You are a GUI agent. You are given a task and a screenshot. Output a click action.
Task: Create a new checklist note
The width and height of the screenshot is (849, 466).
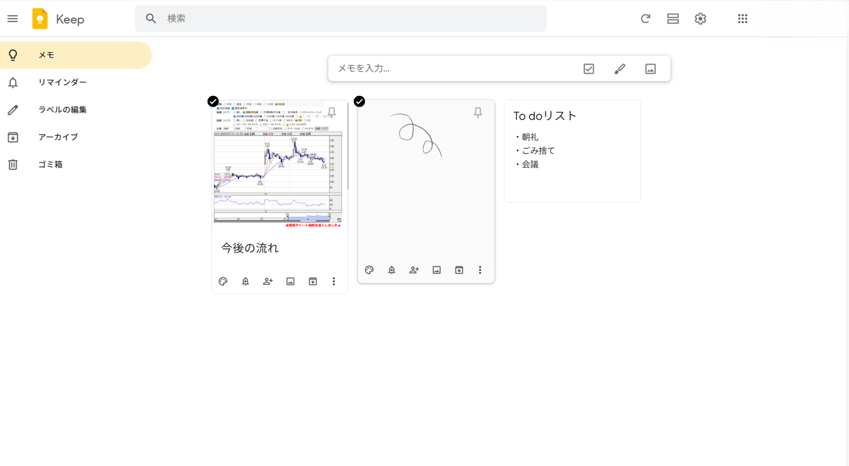[x=589, y=68]
